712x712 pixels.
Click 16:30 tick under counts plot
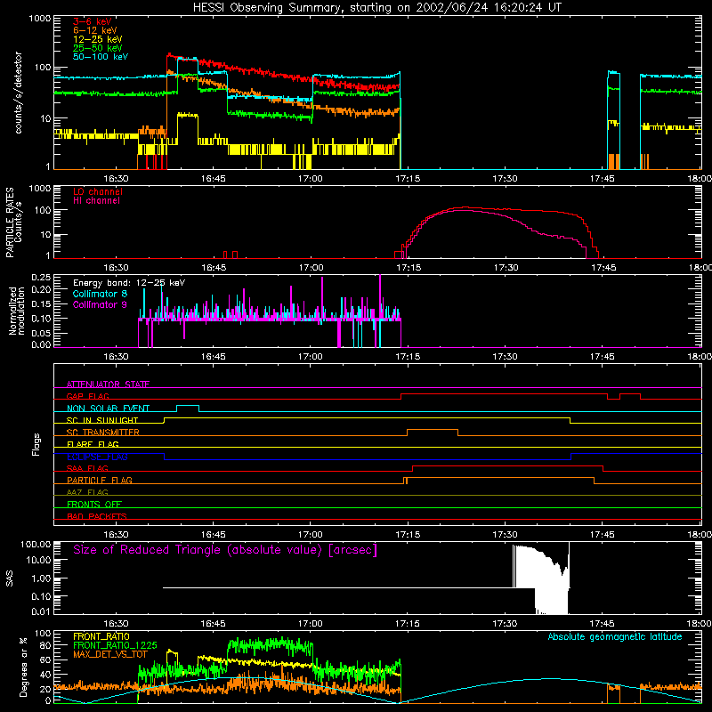(x=116, y=179)
